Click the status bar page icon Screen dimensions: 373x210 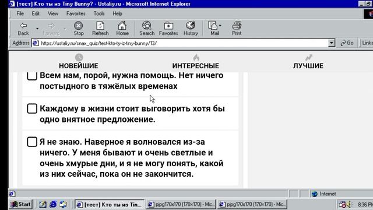point(12,194)
